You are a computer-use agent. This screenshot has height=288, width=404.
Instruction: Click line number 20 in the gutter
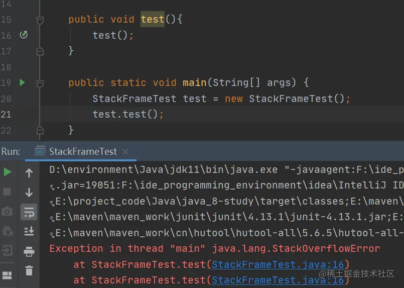[x=6, y=99]
